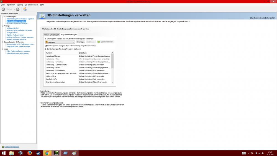277x156 pixels.
Task: Click the NVIDIA icon in the taskbar
Action: [x=56, y=153]
